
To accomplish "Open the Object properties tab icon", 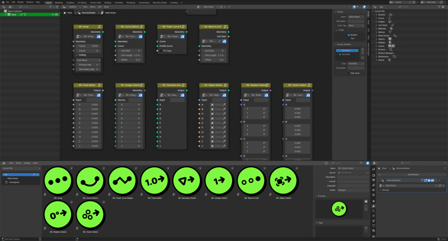I will tap(374, 201).
